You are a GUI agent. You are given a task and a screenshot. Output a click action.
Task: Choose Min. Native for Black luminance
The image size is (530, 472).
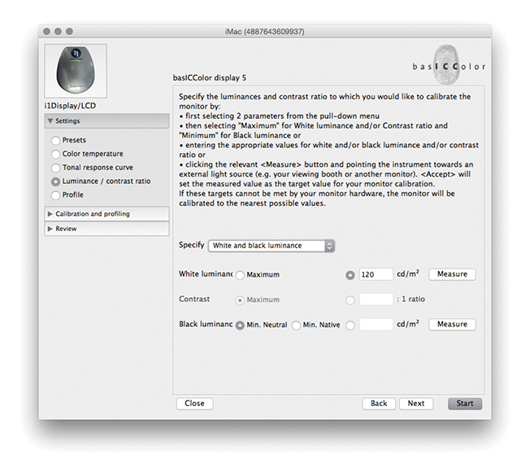(296, 326)
